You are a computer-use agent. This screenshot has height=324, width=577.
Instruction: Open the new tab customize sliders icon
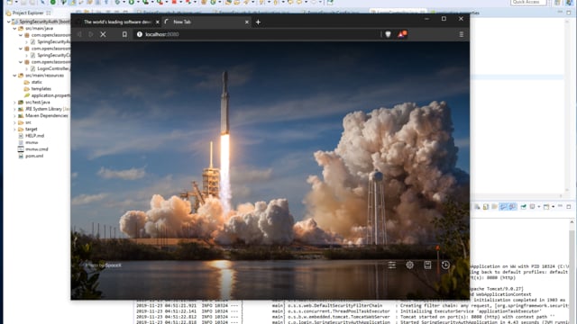[x=392, y=265]
